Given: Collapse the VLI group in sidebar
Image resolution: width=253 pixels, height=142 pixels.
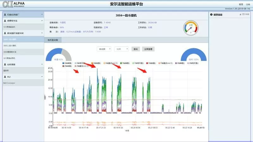Looking at the screenshot, I should tap(42, 77).
